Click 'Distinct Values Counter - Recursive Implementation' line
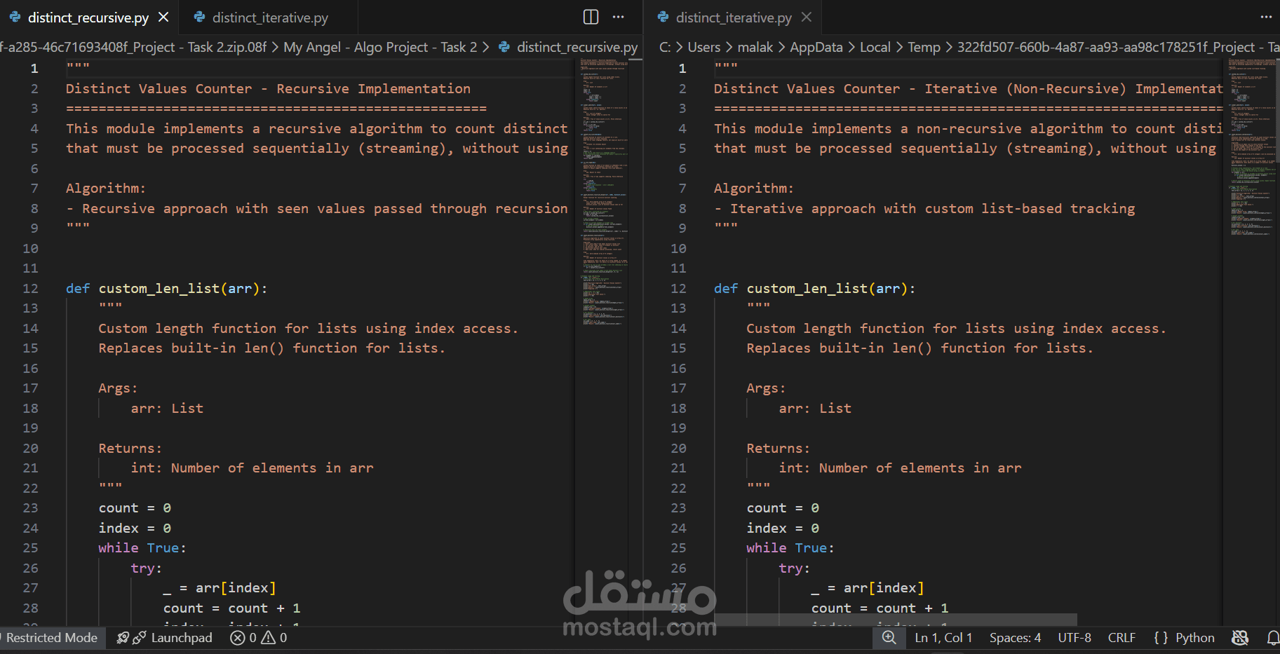 point(268,88)
